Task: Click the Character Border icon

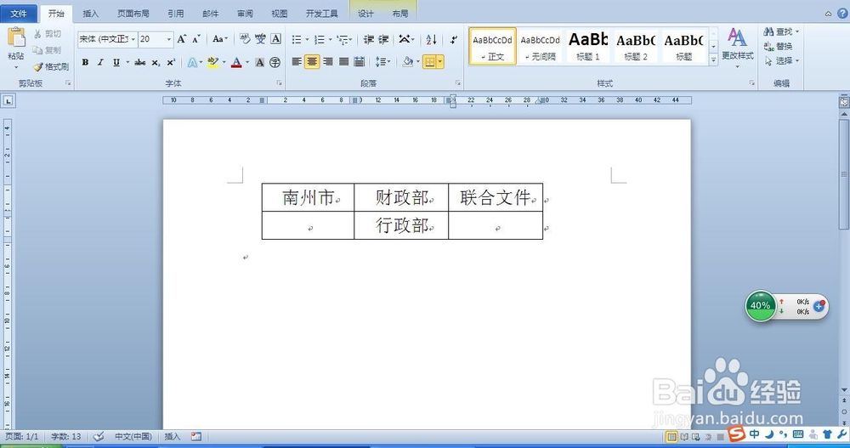Action: [275, 39]
